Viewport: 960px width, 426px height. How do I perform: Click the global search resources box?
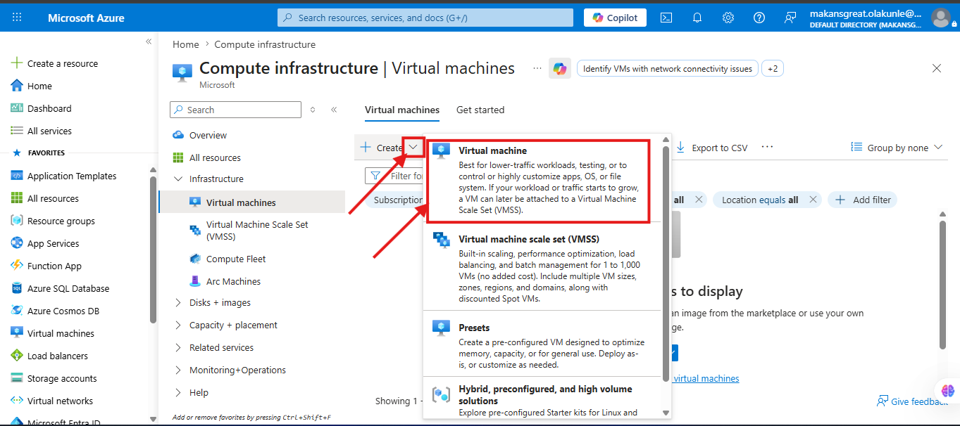point(426,18)
